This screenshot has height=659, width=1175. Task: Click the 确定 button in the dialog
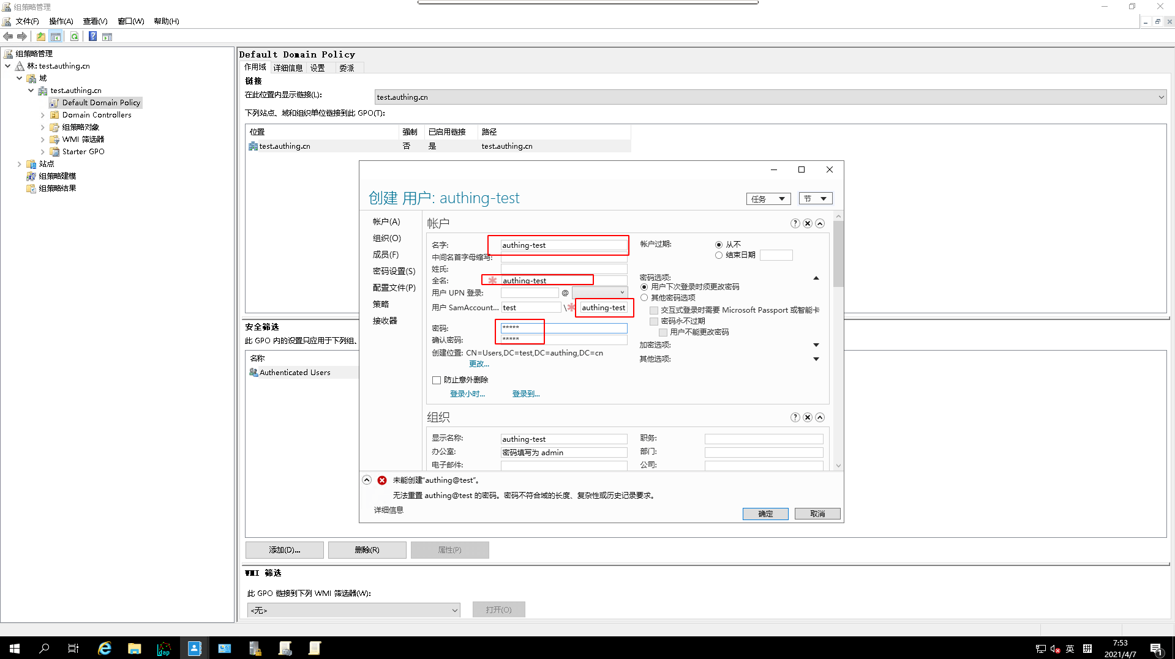point(765,513)
